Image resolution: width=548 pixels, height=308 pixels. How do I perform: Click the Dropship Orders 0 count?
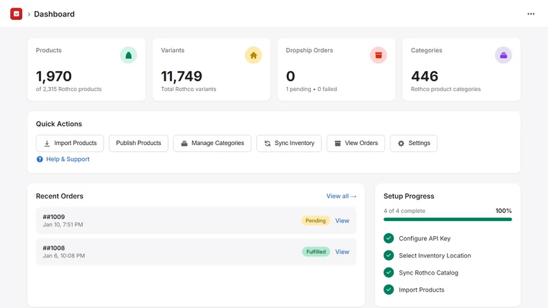(x=290, y=76)
